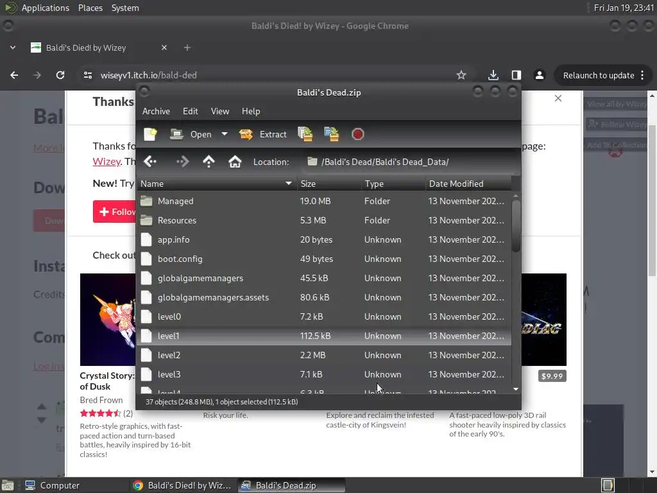Go back in Chrome
The height and width of the screenshot is (493, 657).
point(14,75)
